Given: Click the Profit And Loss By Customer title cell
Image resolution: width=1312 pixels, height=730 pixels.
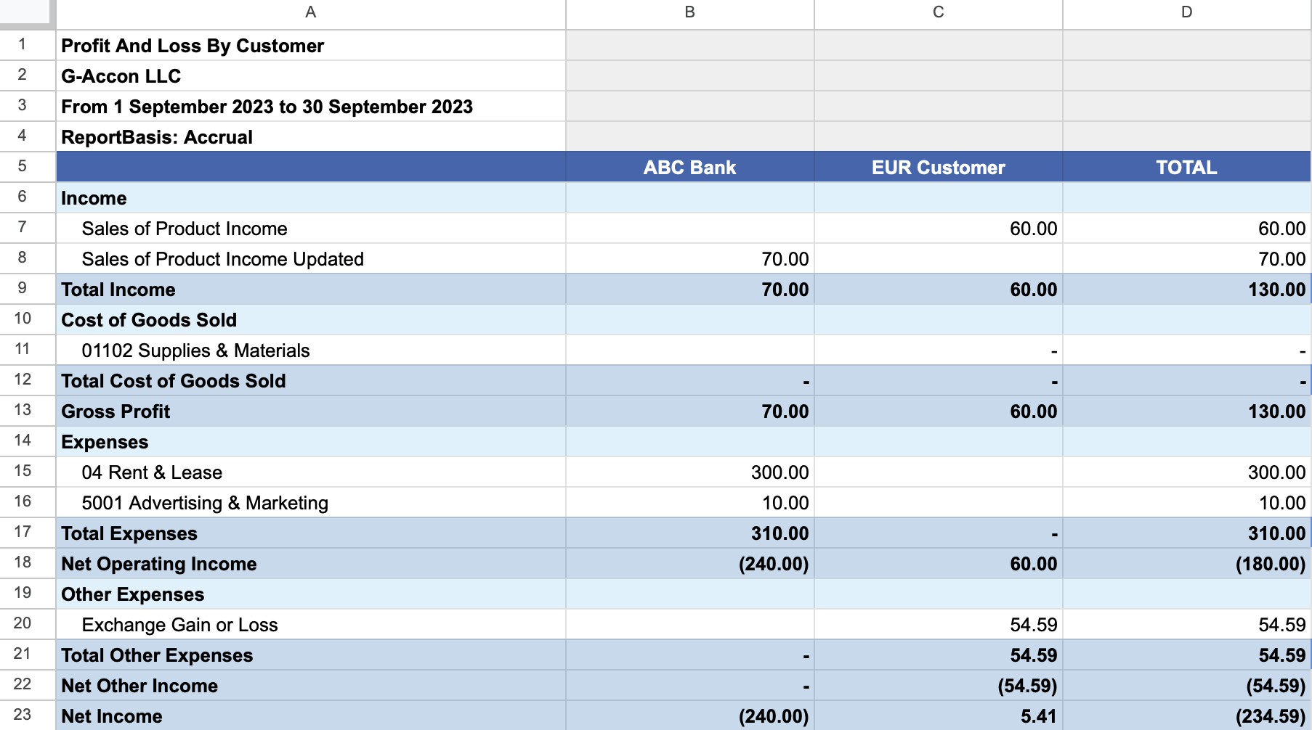Looking at the screenshot, I should point(193,46).
